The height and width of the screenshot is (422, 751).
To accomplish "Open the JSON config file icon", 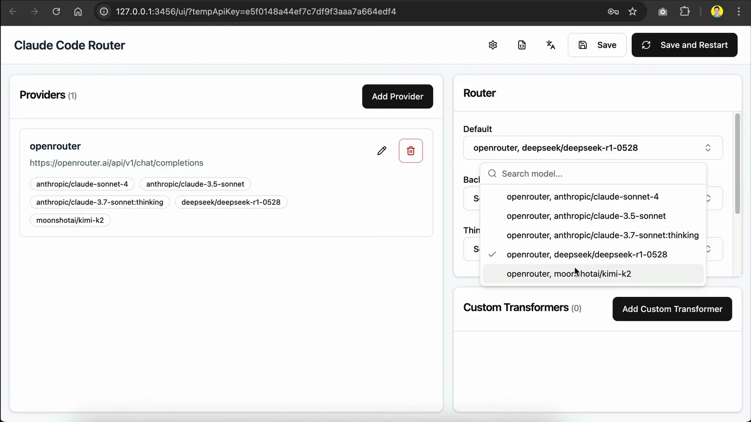I will tap(522, 45).
